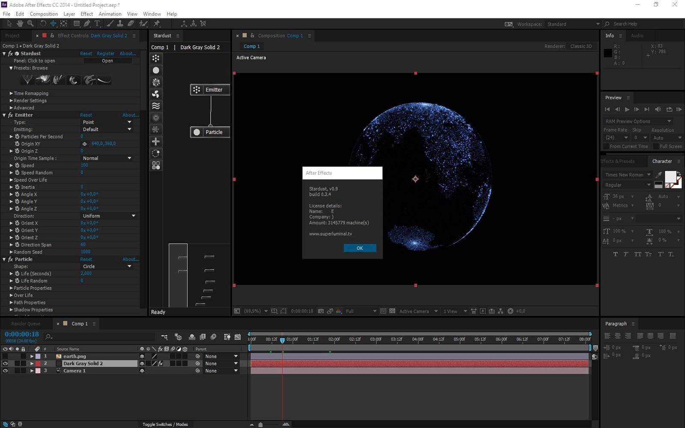The height and width of the screenshot is (428, 685).
Task: Select the Pen tool in the toolbar
Action: coord(87,24)
